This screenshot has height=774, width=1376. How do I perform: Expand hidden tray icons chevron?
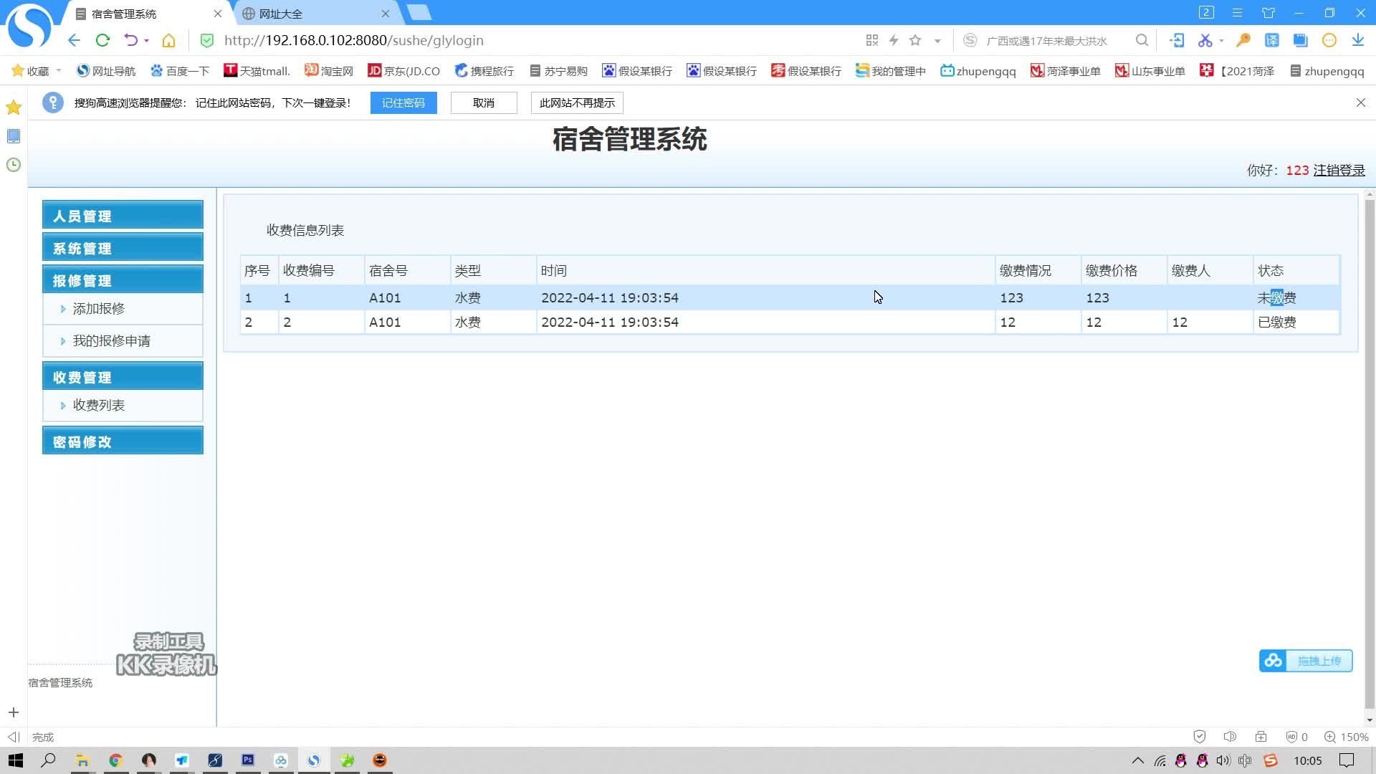point(1139,760)
